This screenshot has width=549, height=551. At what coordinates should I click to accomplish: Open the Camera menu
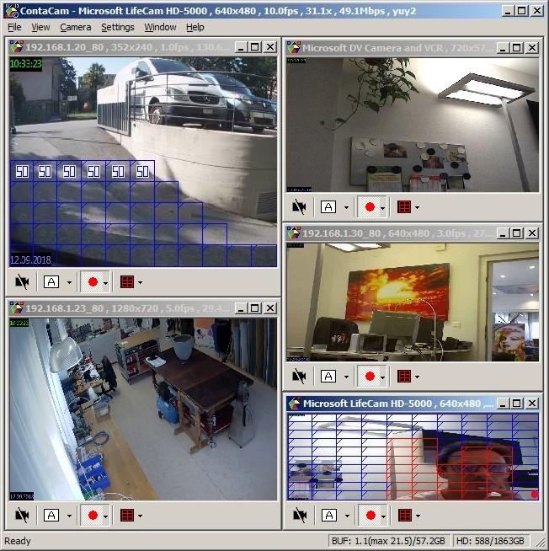76,27
